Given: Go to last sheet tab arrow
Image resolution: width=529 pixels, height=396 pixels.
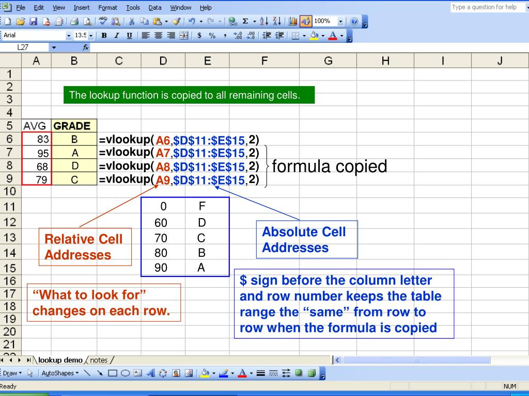Looking at the screenshot, I should (x=28, y=360).
